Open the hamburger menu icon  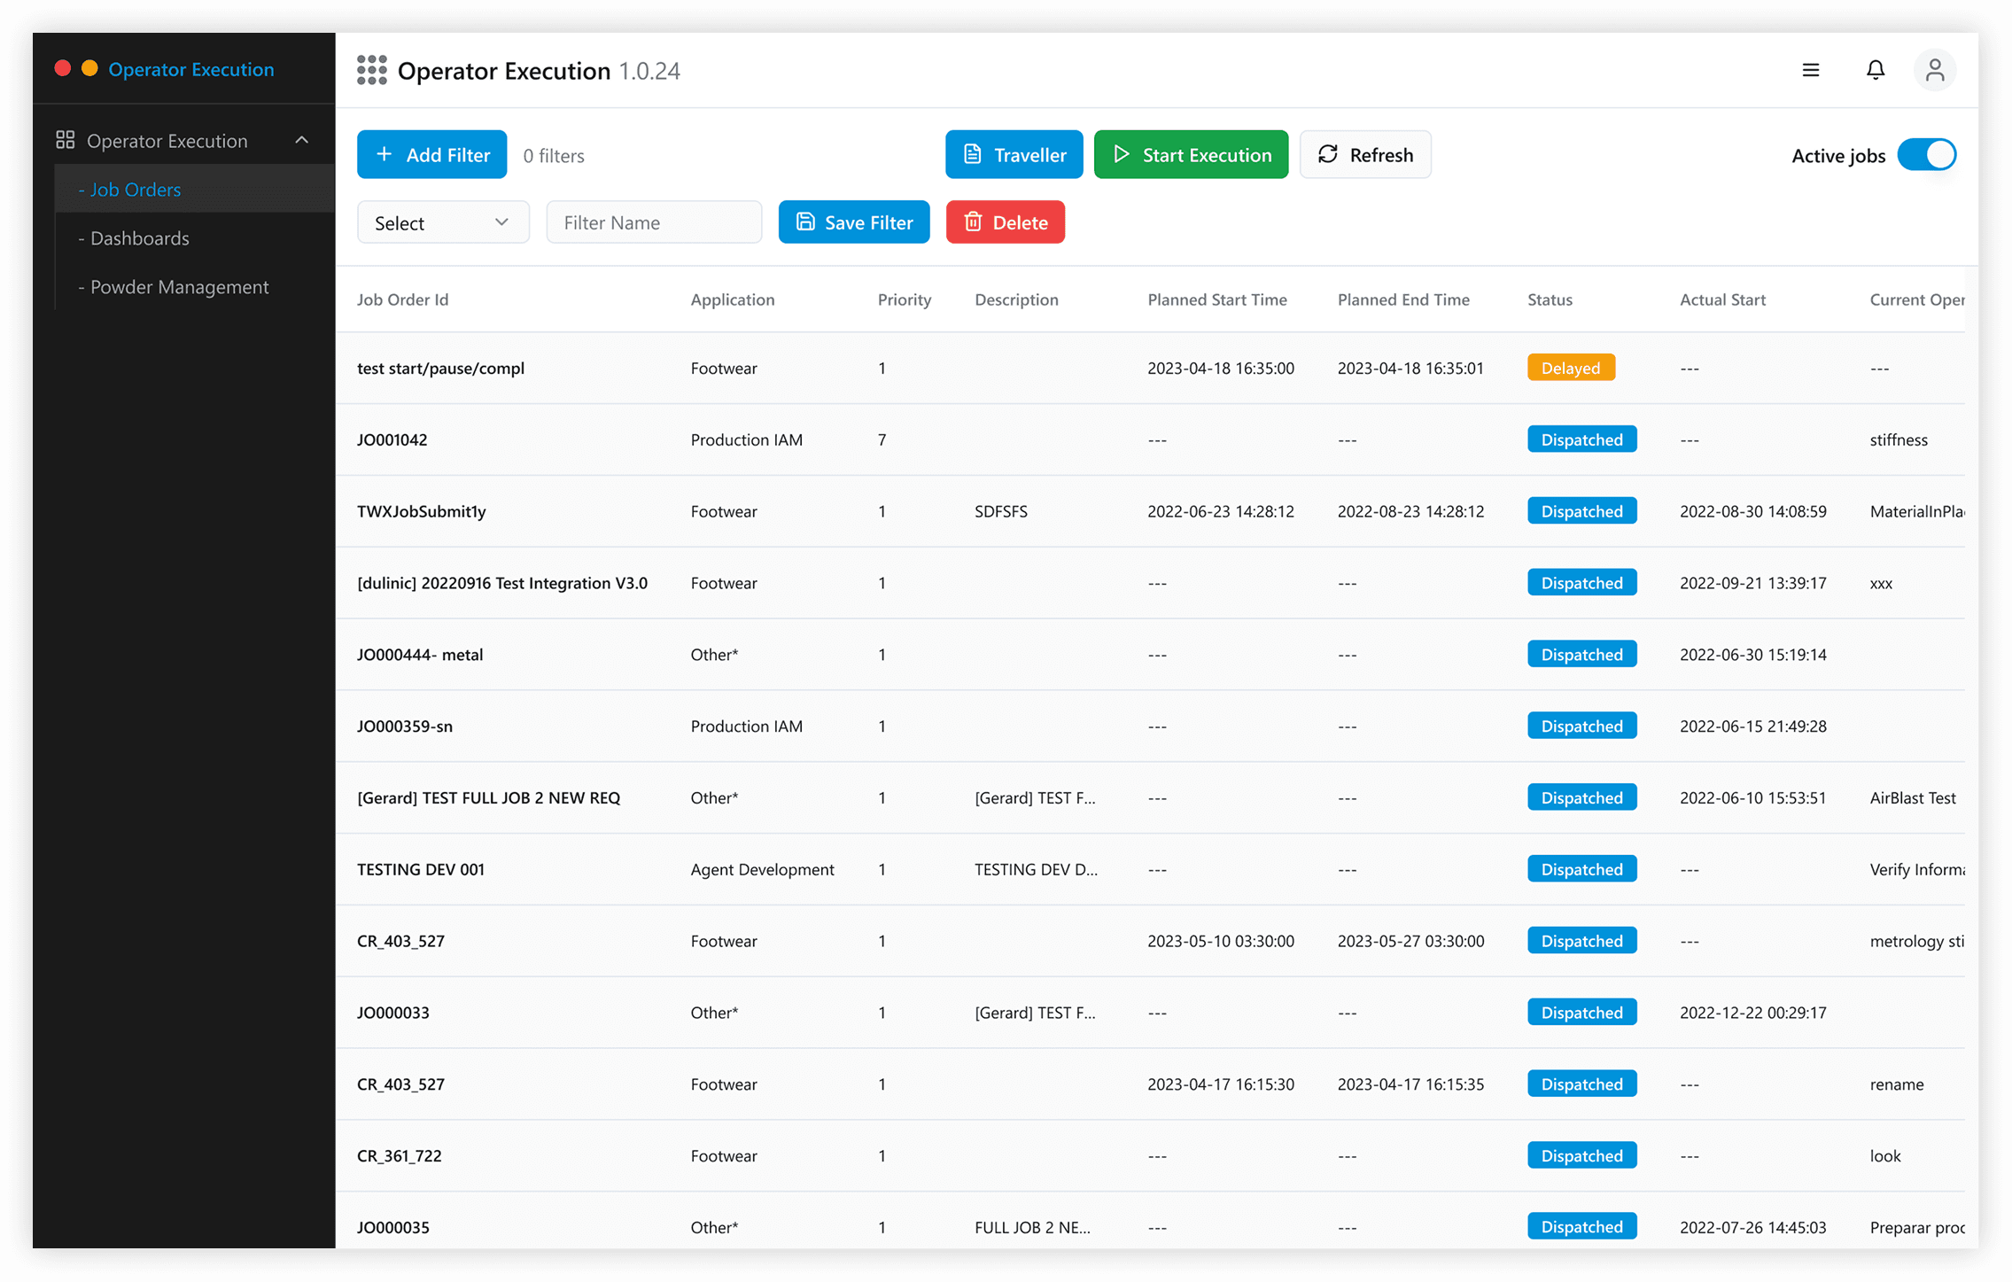[x=1811, y=70]
